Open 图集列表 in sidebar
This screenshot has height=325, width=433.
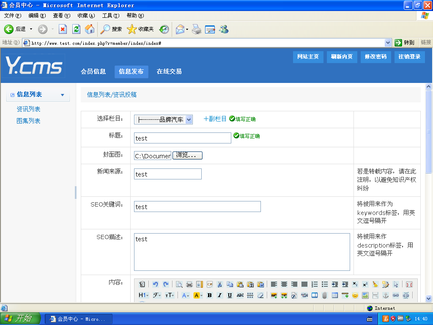point(28,121)
